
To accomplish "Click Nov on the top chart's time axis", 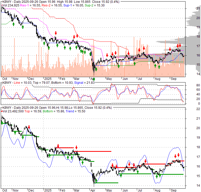I will [x=16, y=79].
